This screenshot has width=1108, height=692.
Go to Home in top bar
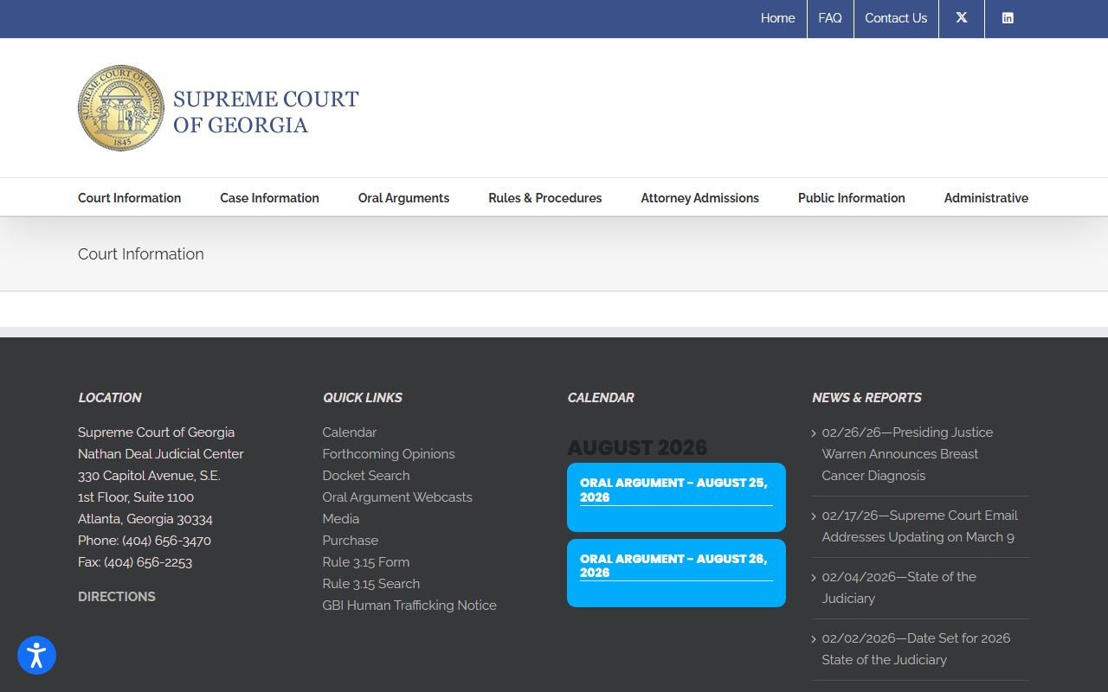[x=777, y=18]
